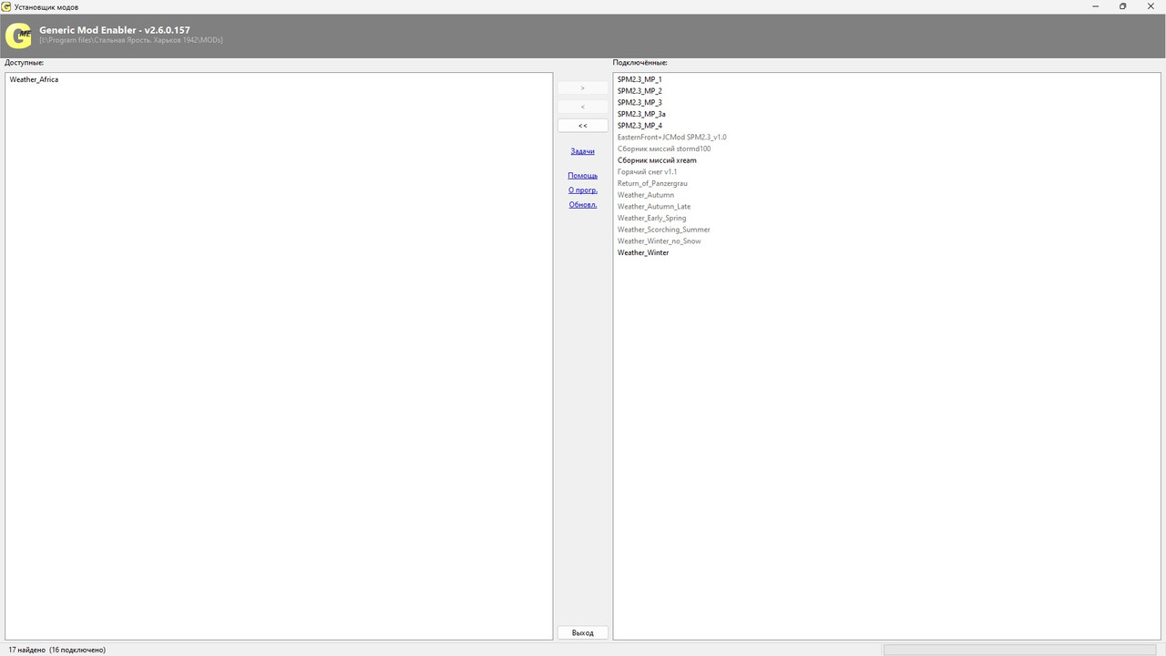The height and width of the screenshot is (656, 1166).
Task: Select SPM2.3_MP_4 in the enabled list
Action: [x=639, y=126]
